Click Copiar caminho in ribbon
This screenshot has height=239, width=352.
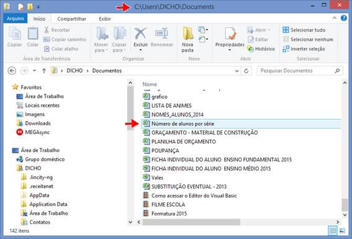(x=65, y=39)
